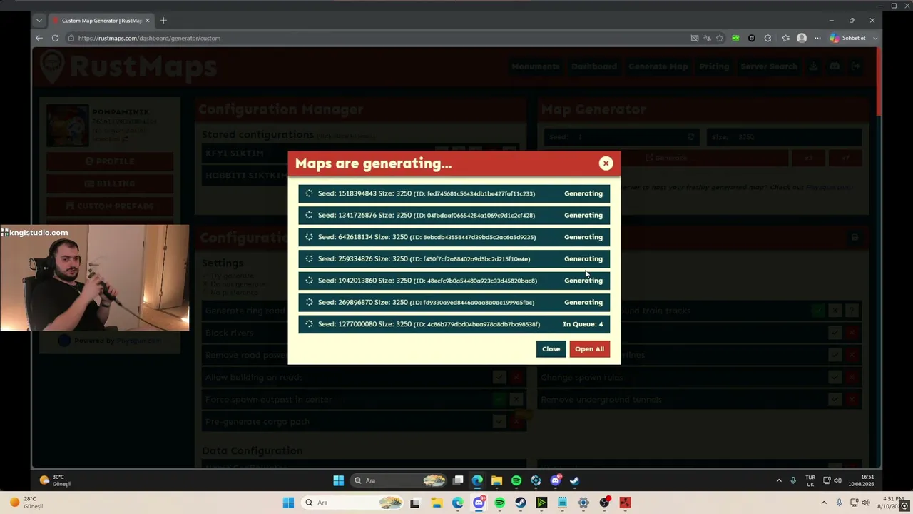Viewport: 913px width, 514px height.
Task: Open OBS Studio on the bottom taskbar
Action: pyautogui.click(x=604, y=503)
